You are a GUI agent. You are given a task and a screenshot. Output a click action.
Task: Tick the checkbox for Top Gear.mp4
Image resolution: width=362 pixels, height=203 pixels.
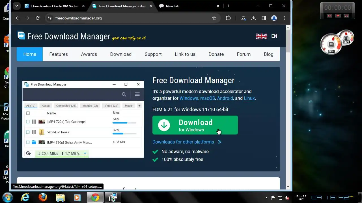[x=28, y=122]
